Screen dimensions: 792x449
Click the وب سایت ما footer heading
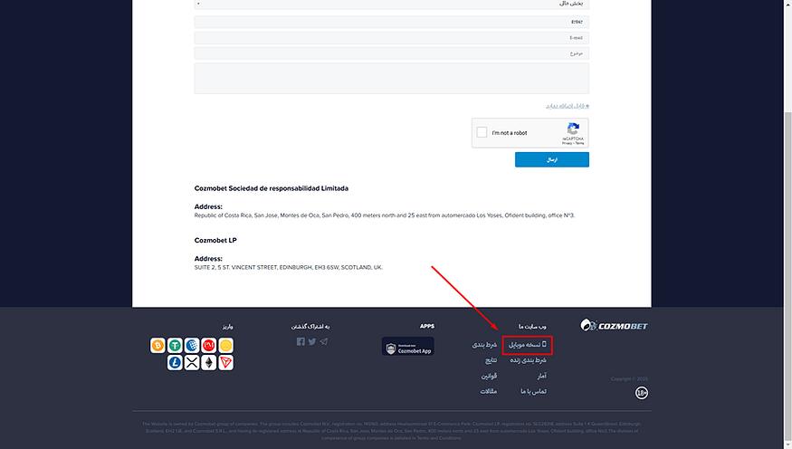(532, 327)
